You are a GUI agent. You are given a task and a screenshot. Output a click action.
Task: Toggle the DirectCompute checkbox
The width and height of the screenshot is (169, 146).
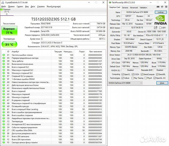pyautogui.click(x=142, y=74)
